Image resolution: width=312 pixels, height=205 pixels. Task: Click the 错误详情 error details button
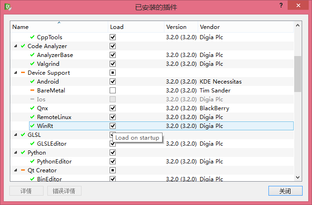pos(64,191)
